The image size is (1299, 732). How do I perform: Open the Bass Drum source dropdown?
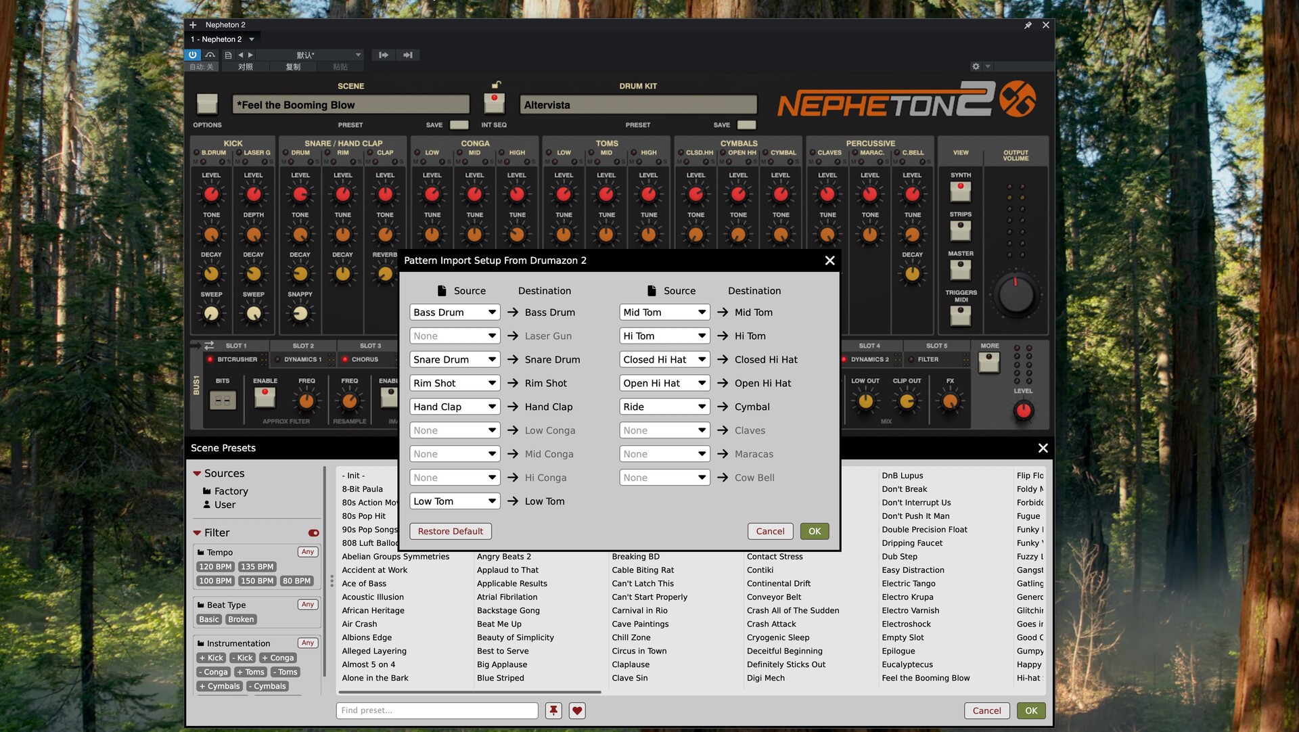point(455,313)
